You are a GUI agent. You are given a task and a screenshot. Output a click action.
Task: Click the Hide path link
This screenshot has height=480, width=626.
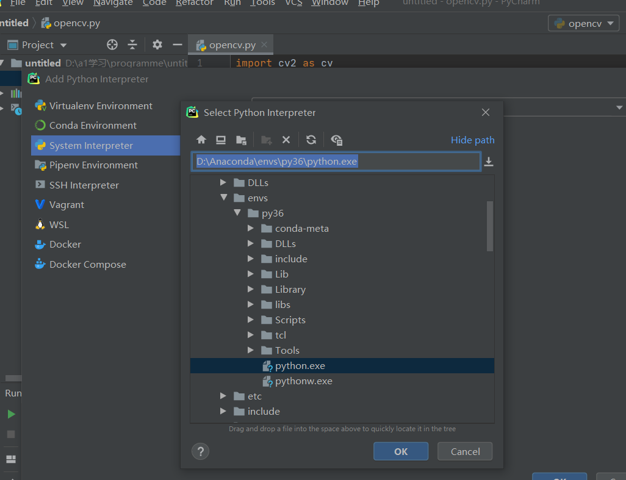click(x=472, y=140)
